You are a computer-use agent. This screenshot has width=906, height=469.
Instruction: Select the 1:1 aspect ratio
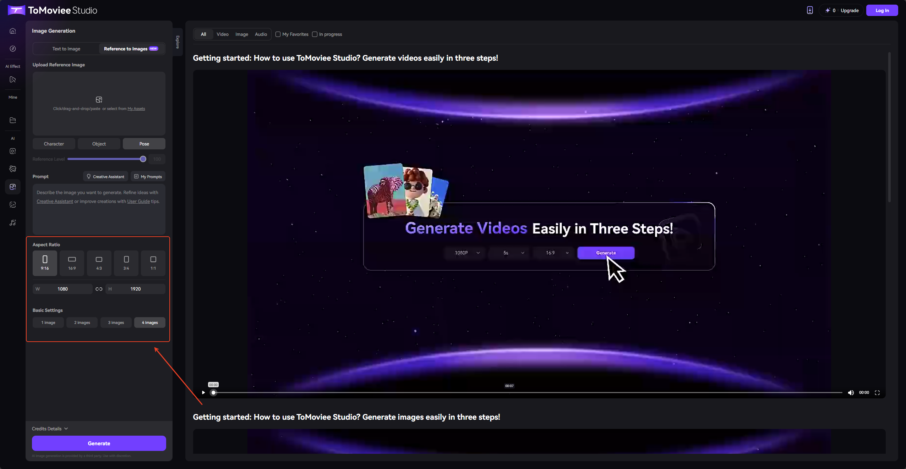click(153, 263)
